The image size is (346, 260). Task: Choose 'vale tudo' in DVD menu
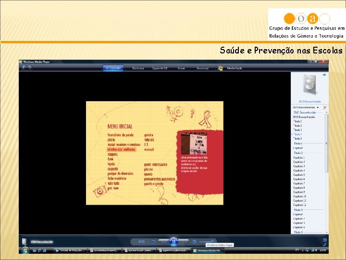tap(113, 183)
